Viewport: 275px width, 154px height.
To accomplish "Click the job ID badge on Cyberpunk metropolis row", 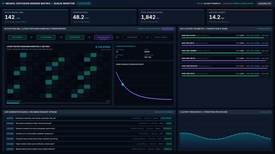I will 10,118.
